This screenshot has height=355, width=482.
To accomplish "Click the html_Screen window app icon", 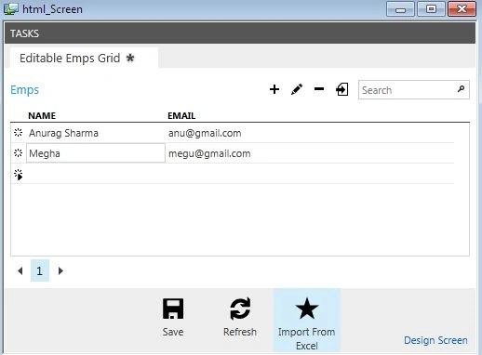I will 10,8.
